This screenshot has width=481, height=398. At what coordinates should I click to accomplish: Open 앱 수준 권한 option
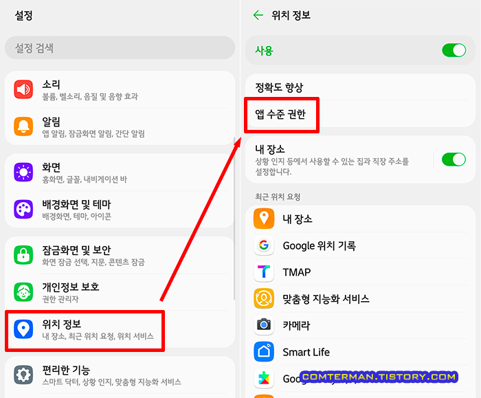tap(361, 114)
